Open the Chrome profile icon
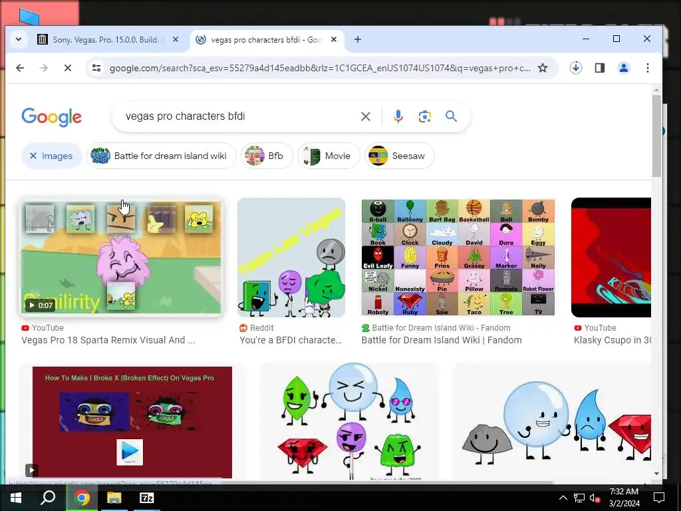This screenshot has height=511, width=681. pos(624,68)
